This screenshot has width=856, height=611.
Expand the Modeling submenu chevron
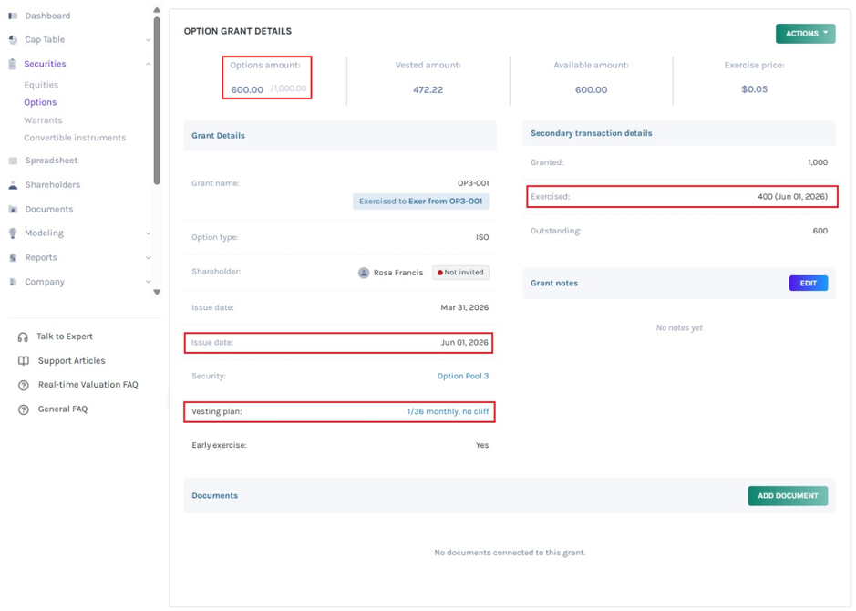pos(148,233)
